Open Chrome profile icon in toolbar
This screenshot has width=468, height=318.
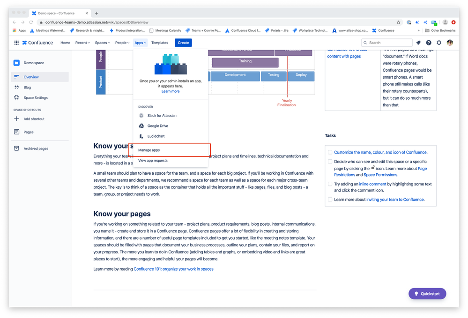point(445,22)
